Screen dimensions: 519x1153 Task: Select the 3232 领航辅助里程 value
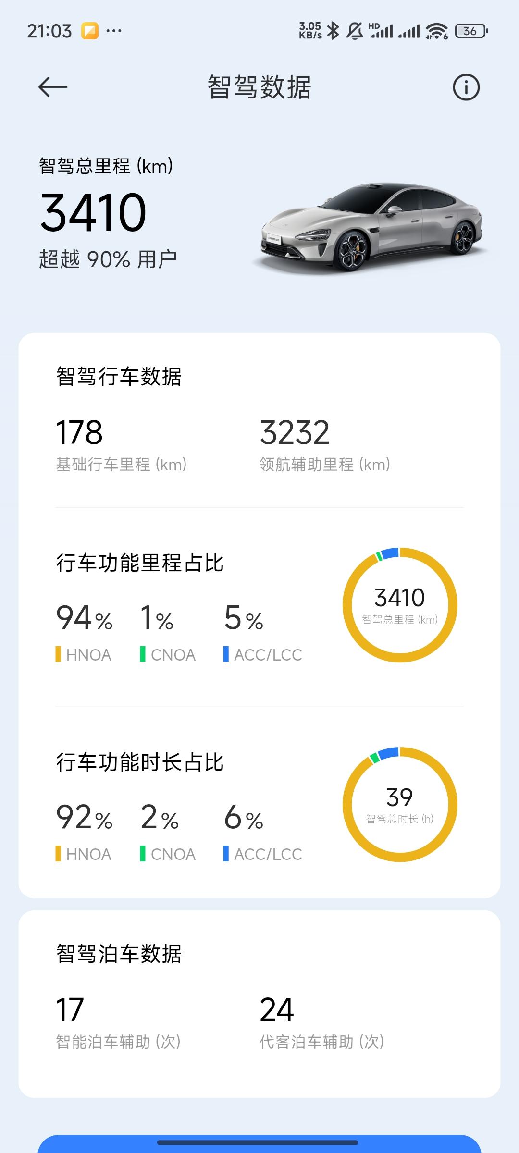click(295, 432)
